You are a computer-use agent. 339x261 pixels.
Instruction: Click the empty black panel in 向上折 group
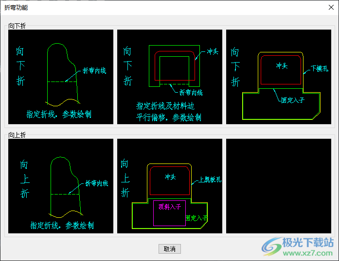(278, 186)
